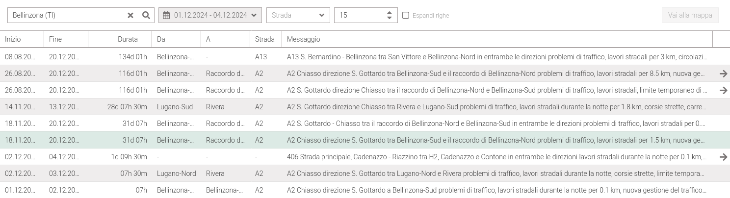730x198 pixels.
Task: Sort by the Inizio column header
Action: click(x=13, y=39)
